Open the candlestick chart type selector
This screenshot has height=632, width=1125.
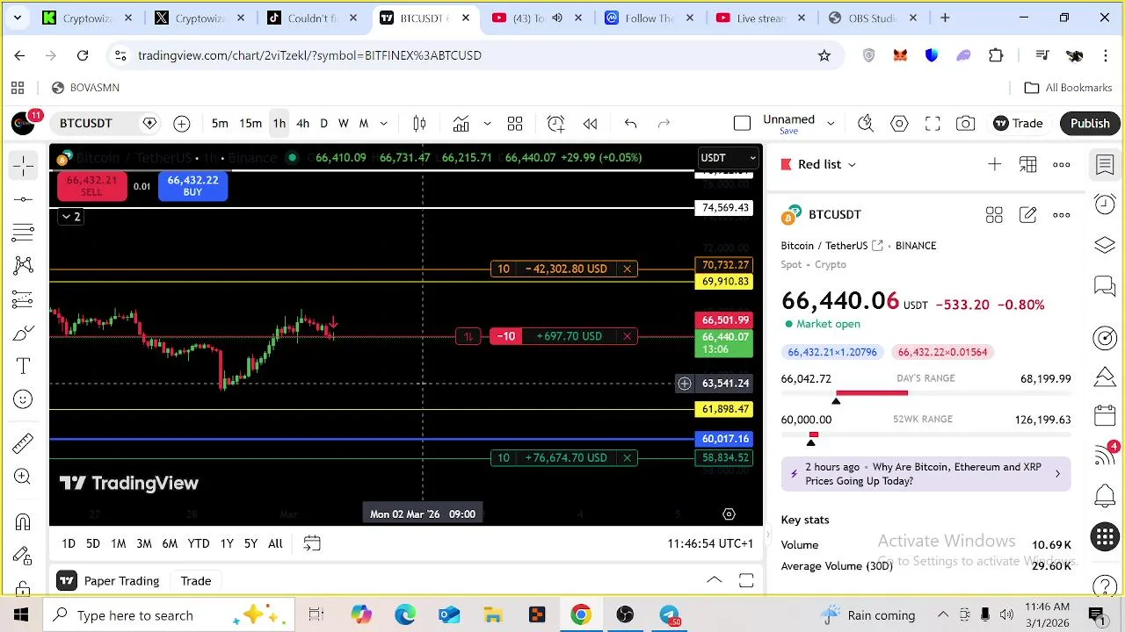click(420, 124)
